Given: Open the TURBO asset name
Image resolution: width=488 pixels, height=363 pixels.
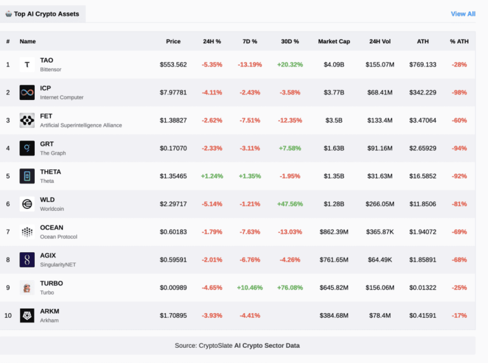Looking at the screenshot, I should 51,283.
